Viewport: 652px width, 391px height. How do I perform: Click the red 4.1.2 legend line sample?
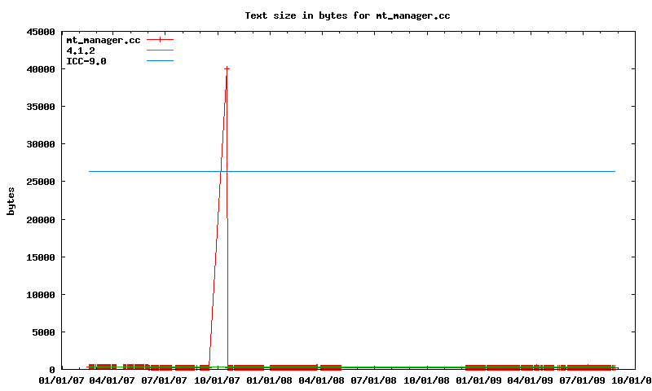point(161,51)
